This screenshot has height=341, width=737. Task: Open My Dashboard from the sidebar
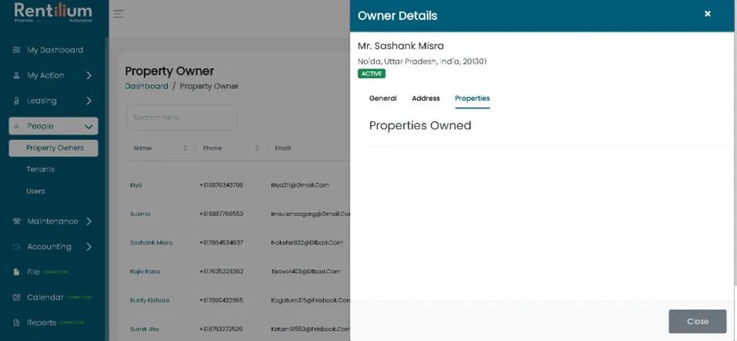pyautogui.click(x=53, y=50)
